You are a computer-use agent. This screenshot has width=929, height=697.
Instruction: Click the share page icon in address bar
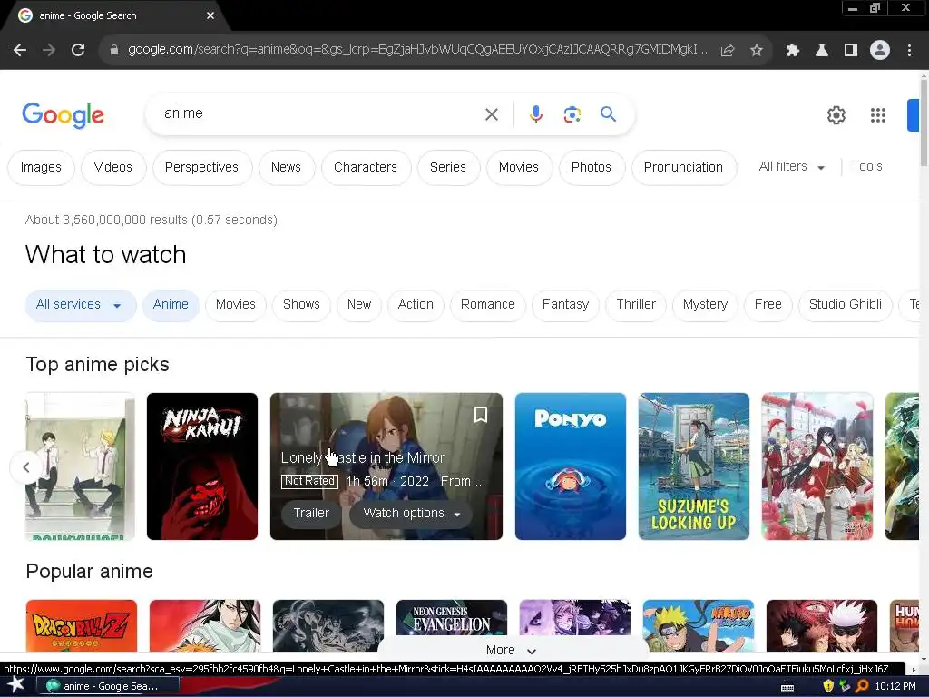[x=728, y=51]
